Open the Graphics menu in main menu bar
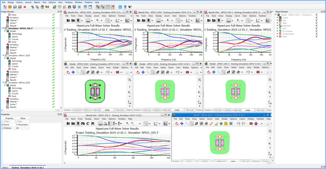 click(x=88, y=2)
